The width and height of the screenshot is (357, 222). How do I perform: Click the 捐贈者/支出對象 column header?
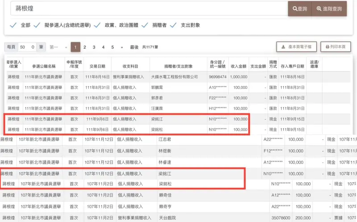178,66
